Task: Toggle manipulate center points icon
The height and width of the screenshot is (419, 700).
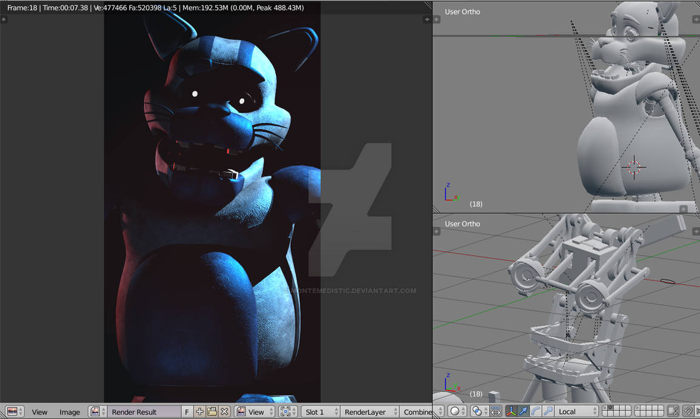Action: coord(496,411)
